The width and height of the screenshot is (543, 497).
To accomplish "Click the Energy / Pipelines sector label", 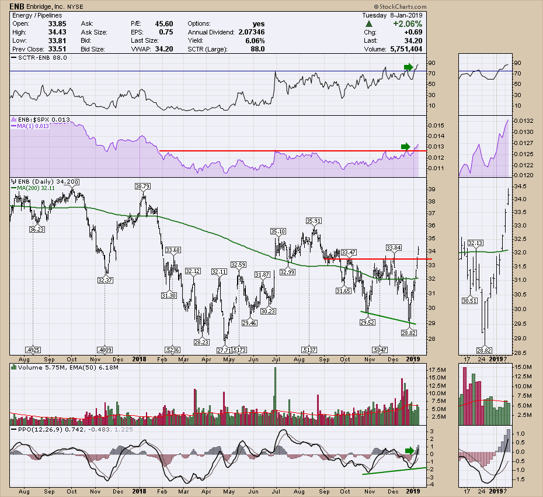I will click(37, 15).
